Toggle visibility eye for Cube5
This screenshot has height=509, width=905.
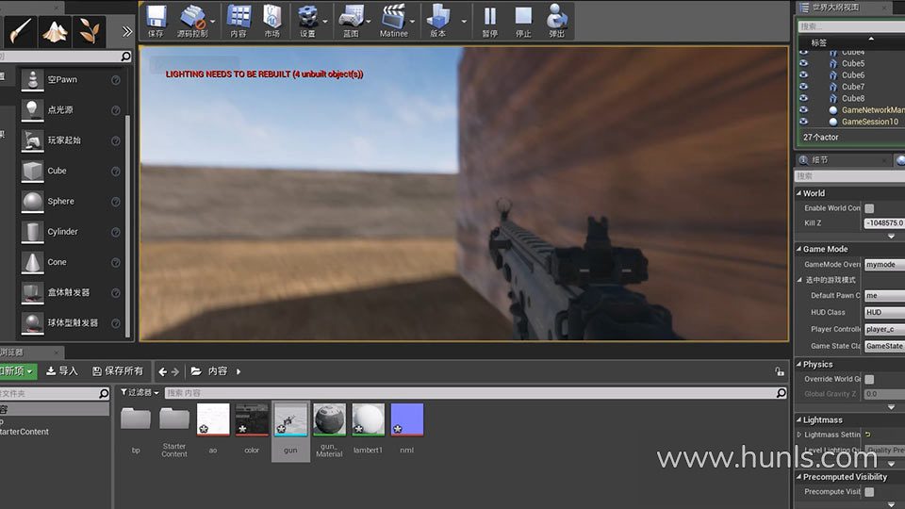[803, 63]
